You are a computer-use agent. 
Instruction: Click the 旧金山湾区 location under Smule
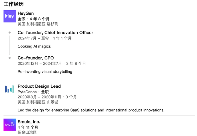[x=27, y=132]
